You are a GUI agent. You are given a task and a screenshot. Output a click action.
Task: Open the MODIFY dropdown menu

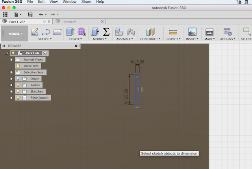[x=100, y=39]
